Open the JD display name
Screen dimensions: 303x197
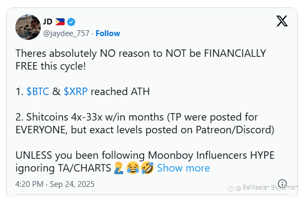[47, 22]
